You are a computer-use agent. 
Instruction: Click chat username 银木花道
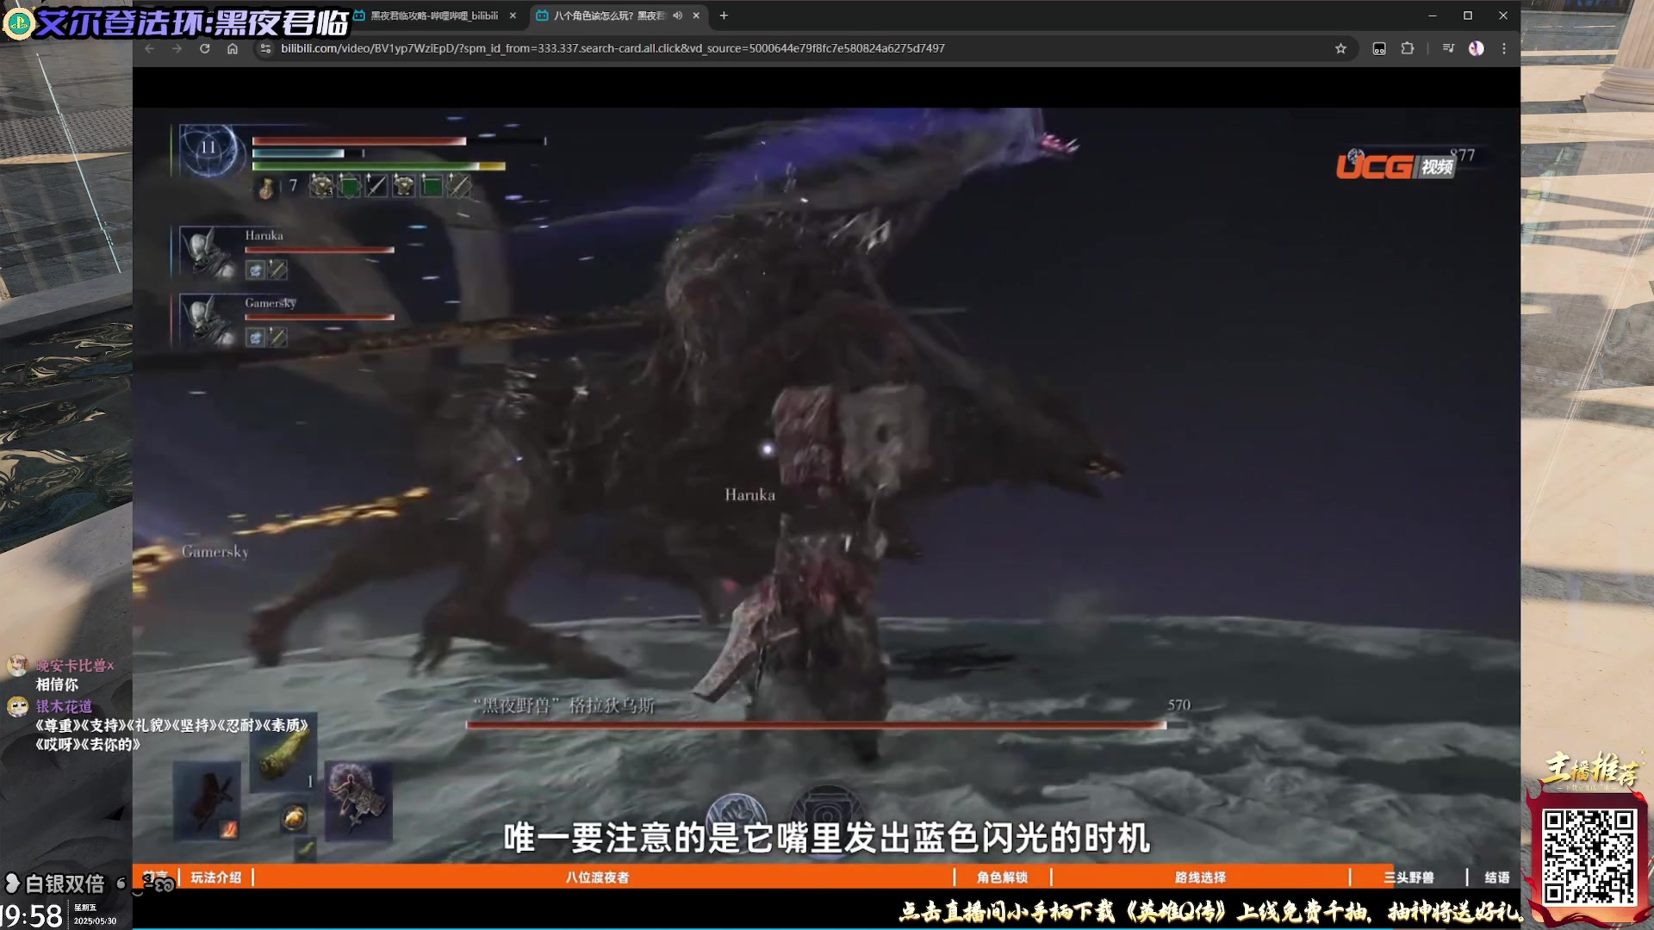[64, 706]
